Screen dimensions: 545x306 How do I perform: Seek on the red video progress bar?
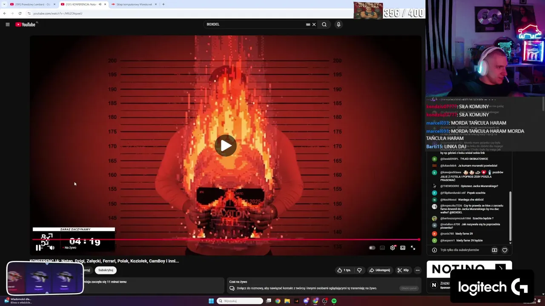[226, 240]
